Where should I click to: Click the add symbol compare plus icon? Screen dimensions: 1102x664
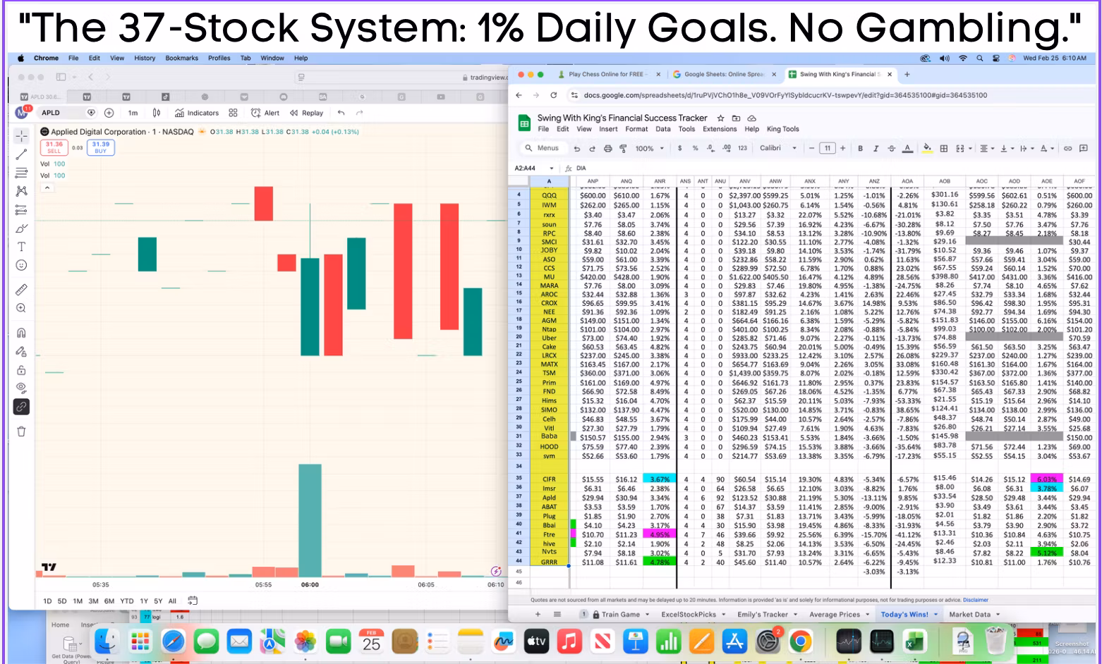tap(109, 113)
